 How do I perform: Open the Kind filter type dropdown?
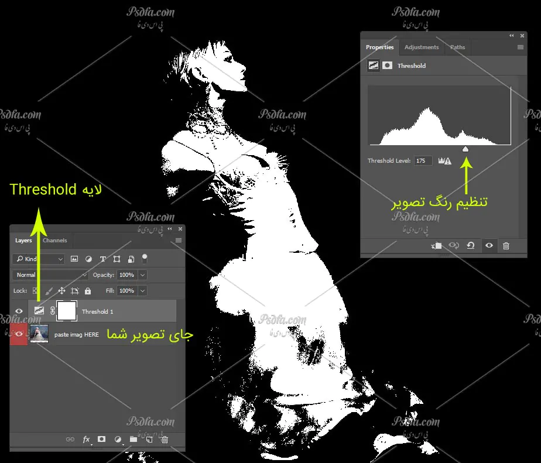pyautogui.click(x=39, y=259)
